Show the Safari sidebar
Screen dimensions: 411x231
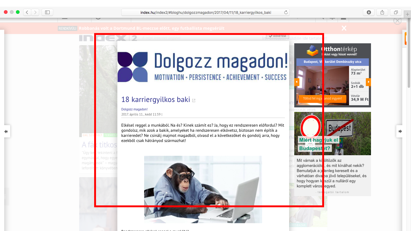(47, 12)
